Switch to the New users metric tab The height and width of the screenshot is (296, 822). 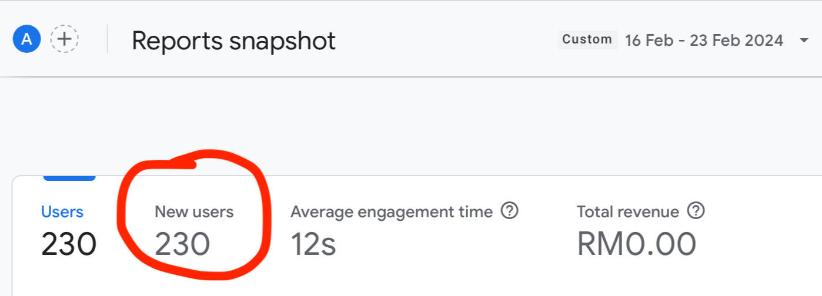tap(194, 212)
